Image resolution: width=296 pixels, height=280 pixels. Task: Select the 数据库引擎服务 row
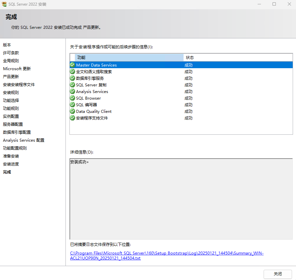coord(181,78)
